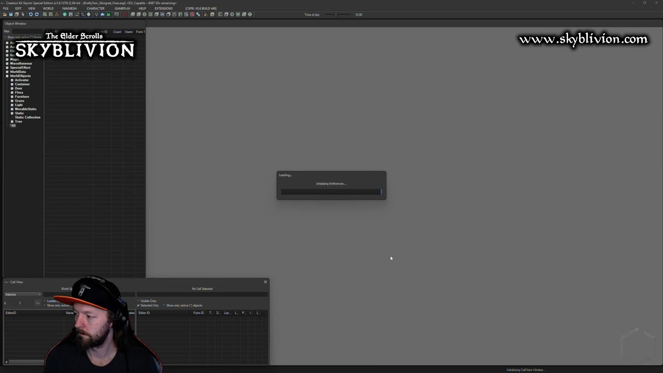
Task: Click the red dotted-square toolbar icon
Action: (x=125, y=15)
